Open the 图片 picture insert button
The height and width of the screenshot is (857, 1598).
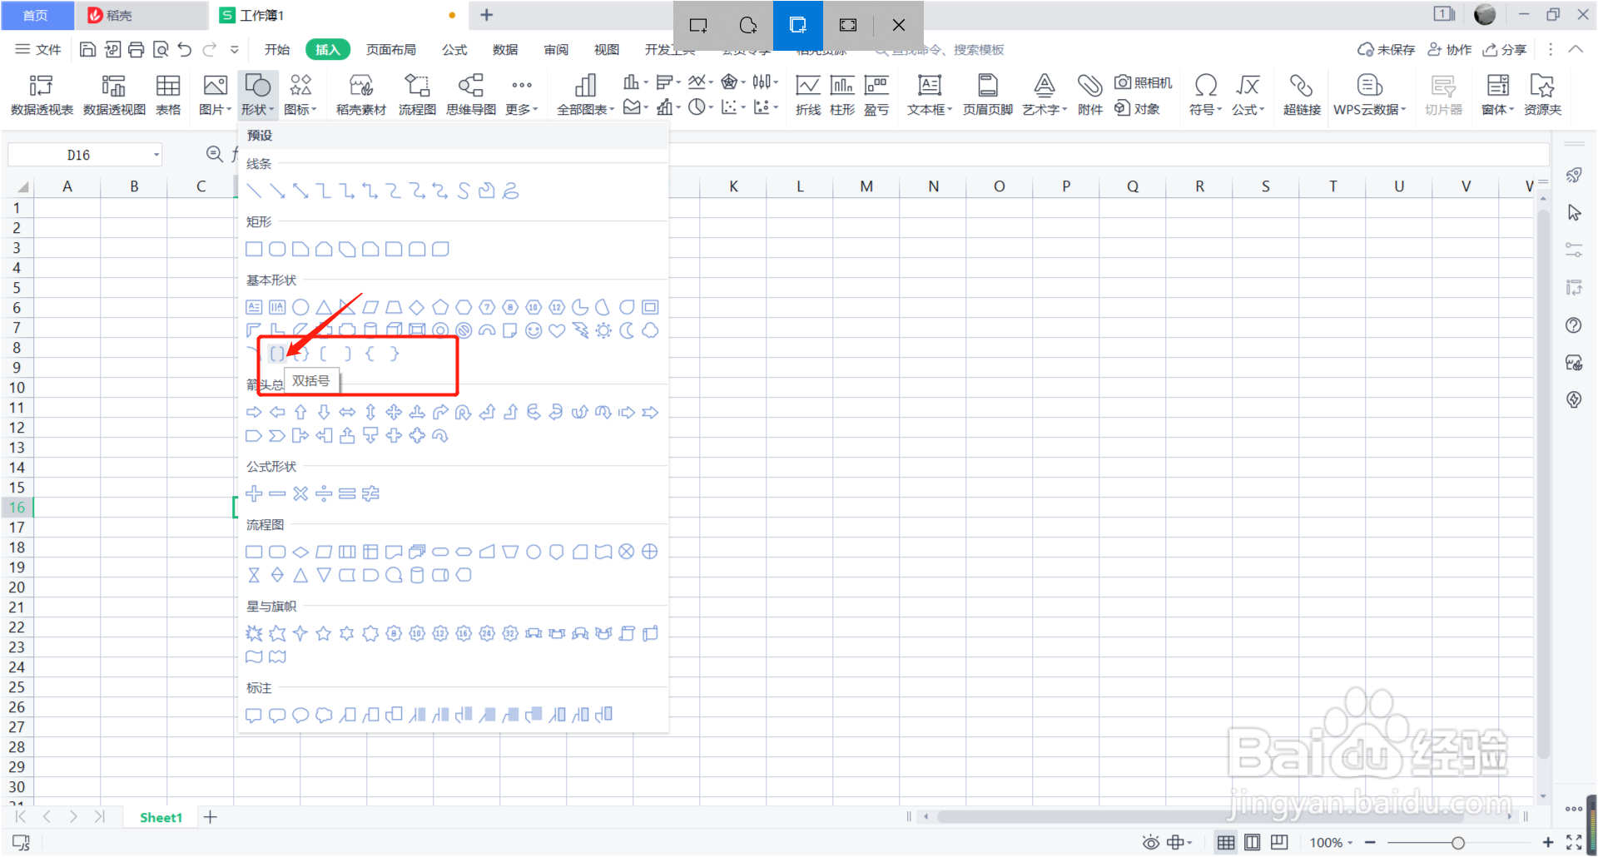(x=215, y=95)
